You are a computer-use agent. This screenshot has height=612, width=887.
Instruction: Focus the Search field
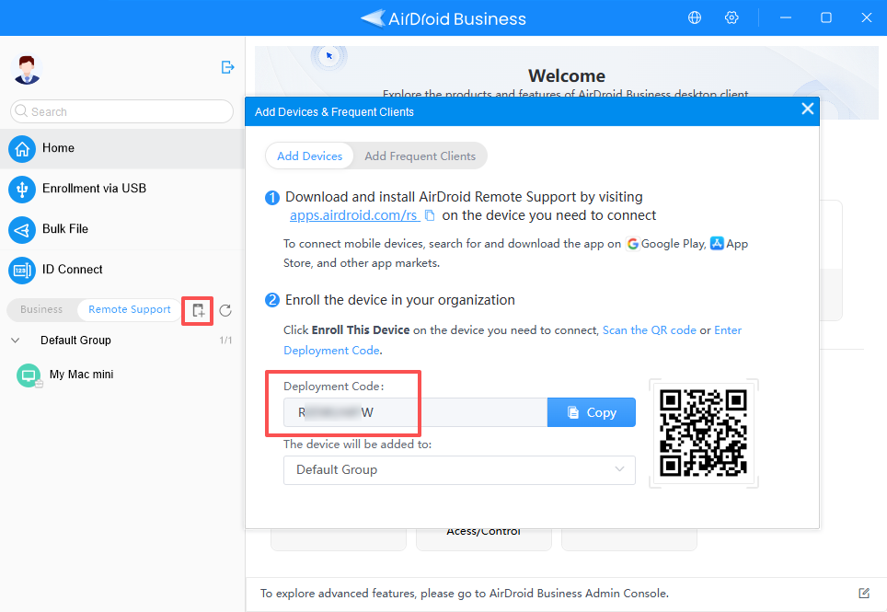tap(121, 111)
